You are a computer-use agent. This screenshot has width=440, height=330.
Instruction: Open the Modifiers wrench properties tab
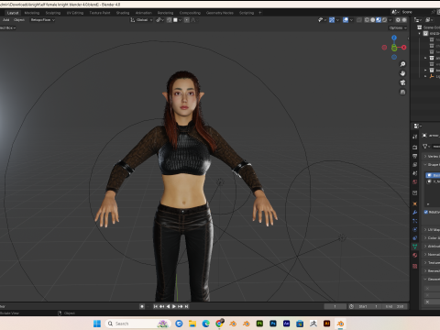point(414,213)
